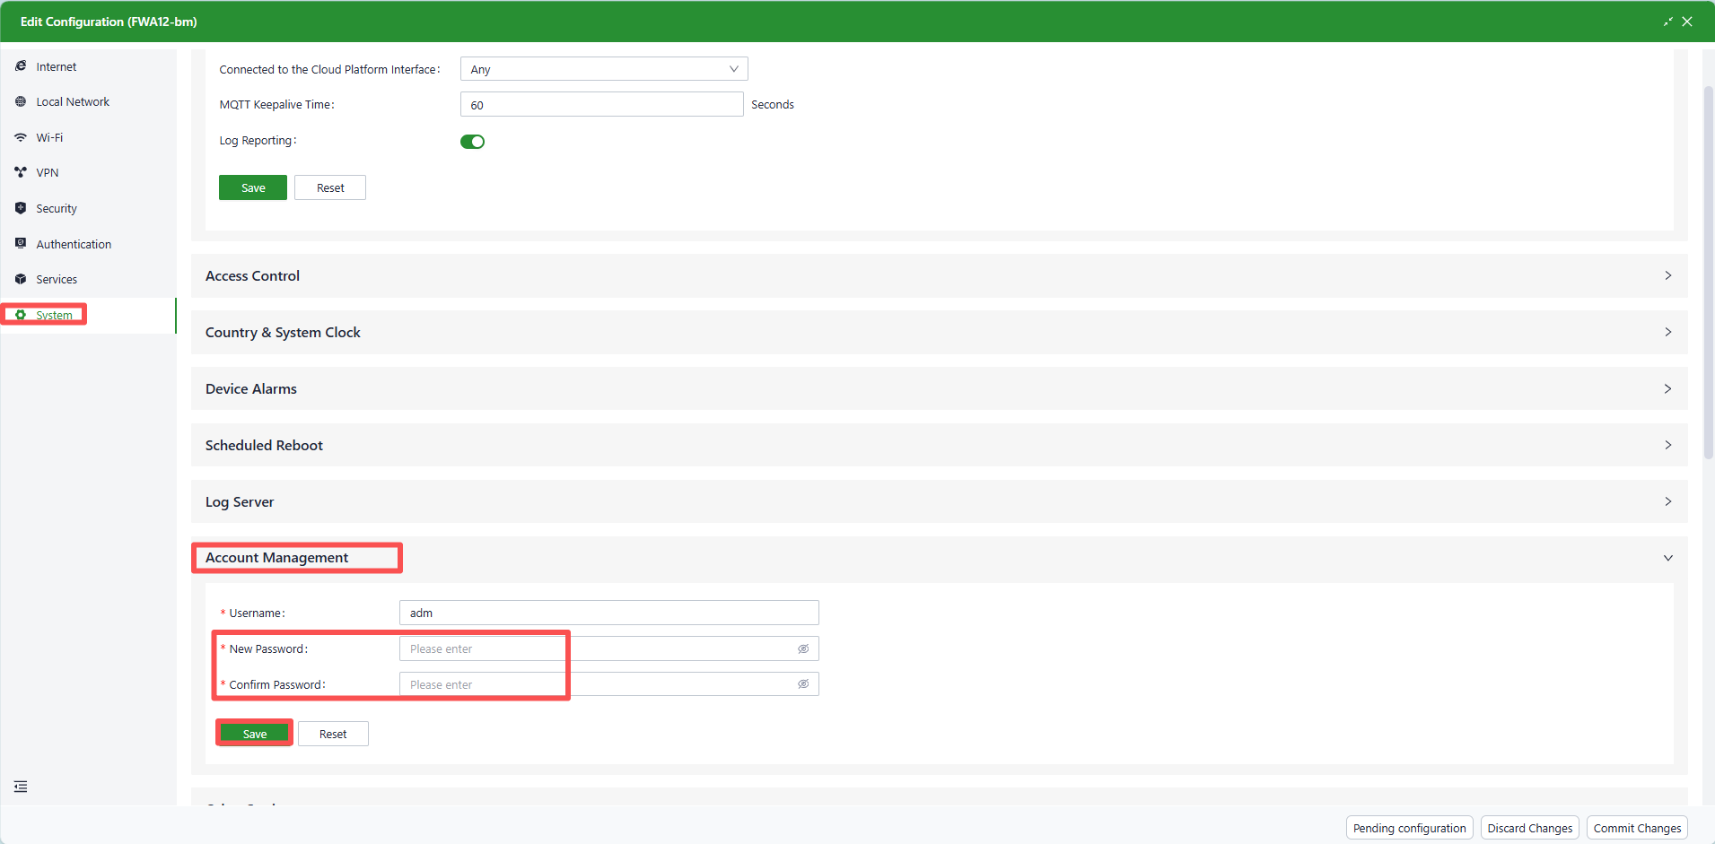
Task: Focus the Username field
Action: (x=609, y=613)
